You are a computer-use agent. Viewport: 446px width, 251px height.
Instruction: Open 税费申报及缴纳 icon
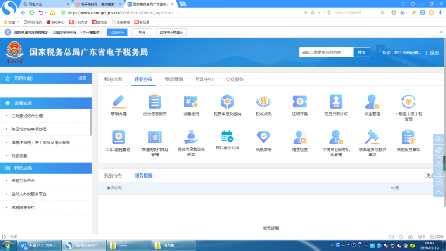(227, 102)
